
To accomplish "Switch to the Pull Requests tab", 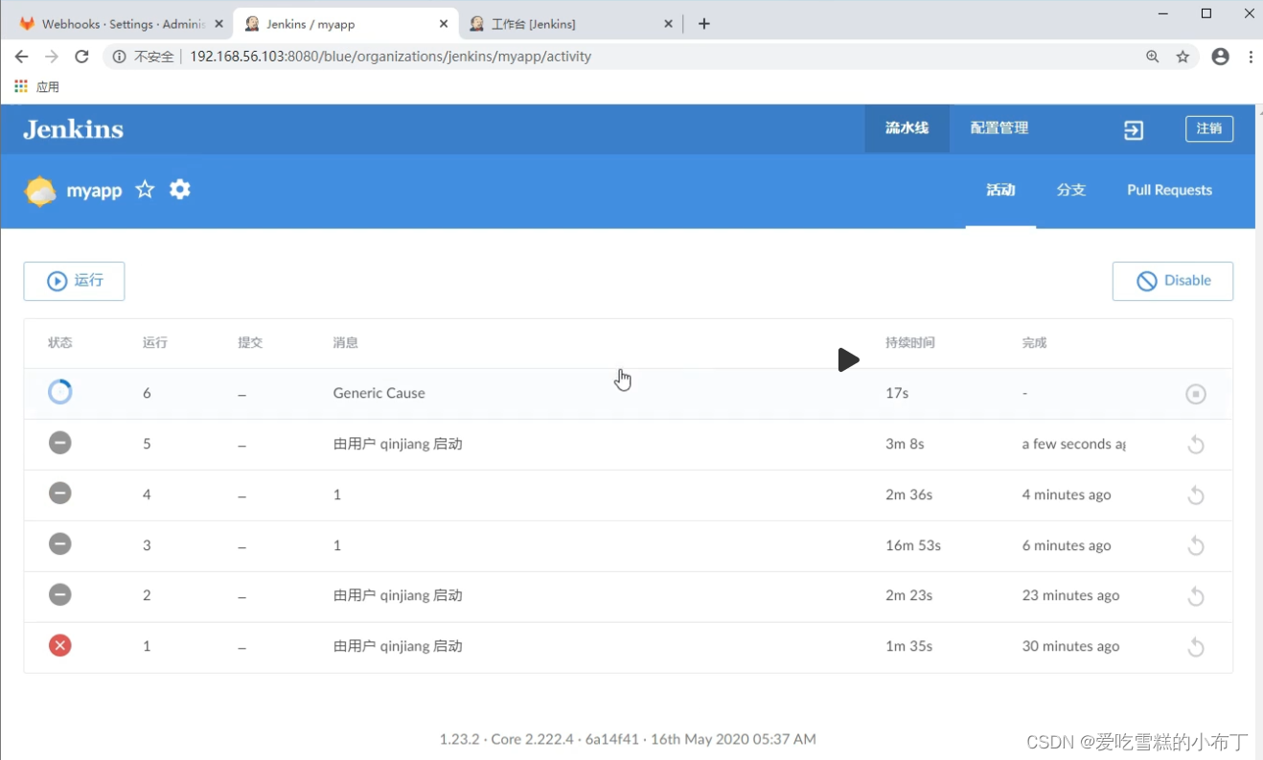I will (x=1169, y=190).
